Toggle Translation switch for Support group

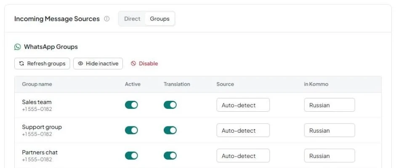coord(170,130)
